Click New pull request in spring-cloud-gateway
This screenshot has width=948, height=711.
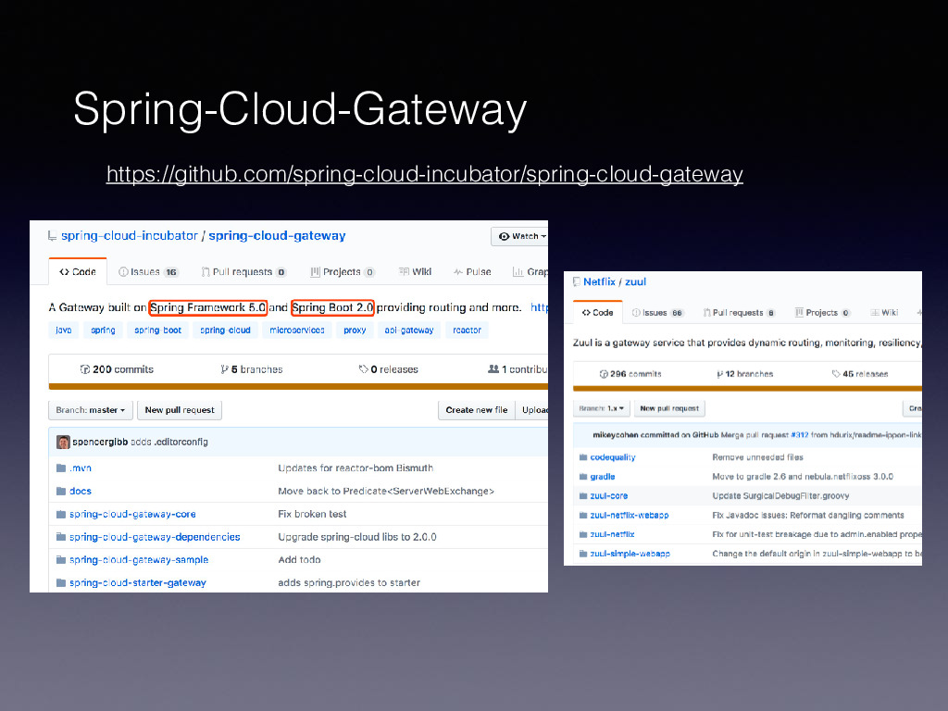[180, 410]
